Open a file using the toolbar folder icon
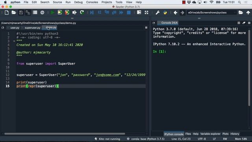This screenshot has width=252, height=142. pyautogui.click(x=14, y=12)
